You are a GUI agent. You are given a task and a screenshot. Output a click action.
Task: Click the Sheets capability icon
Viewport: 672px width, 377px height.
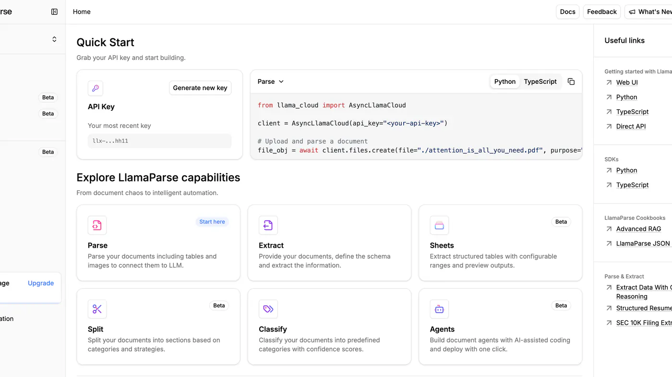(x=439, y=225)
